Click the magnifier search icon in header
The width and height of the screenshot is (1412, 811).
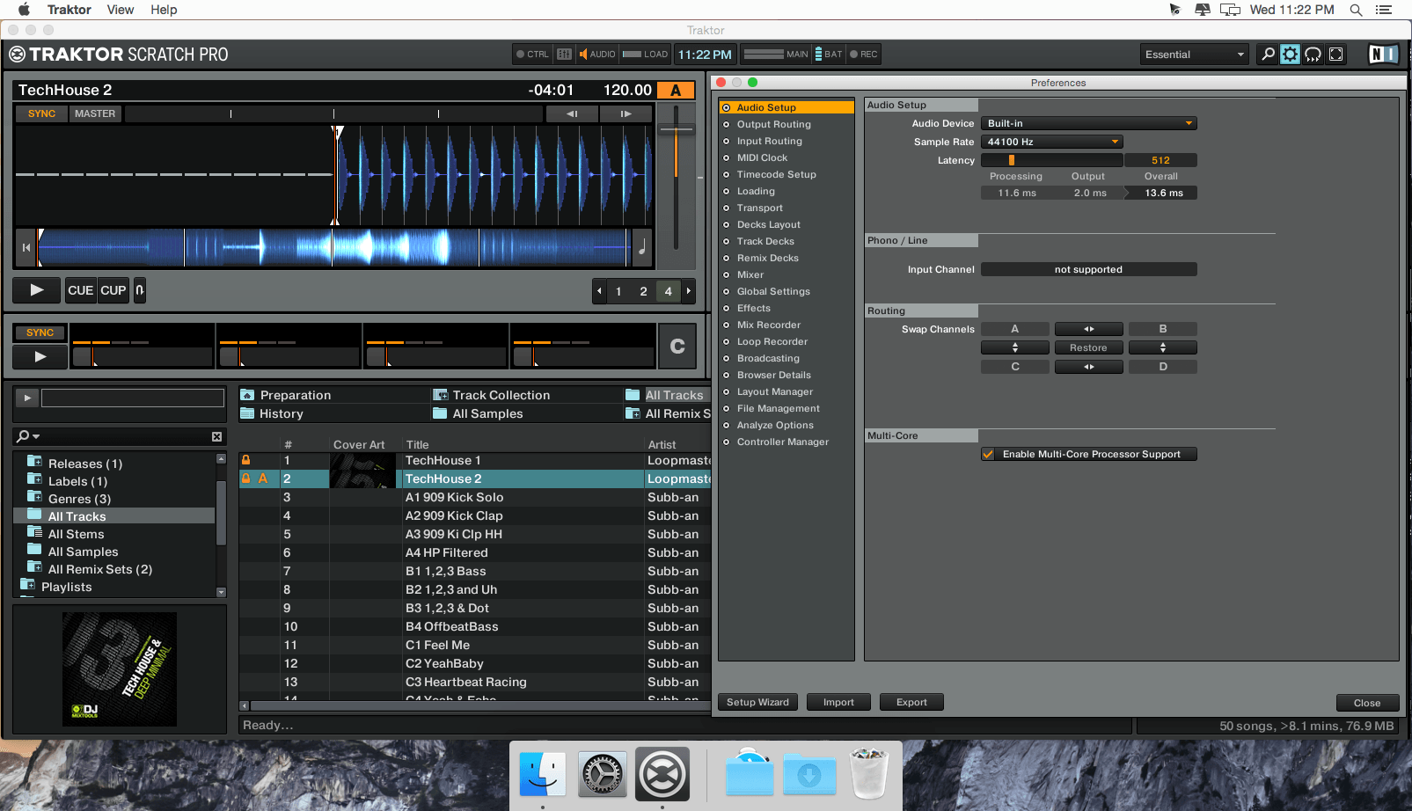pyautogui.click(x=1268, y=55)
